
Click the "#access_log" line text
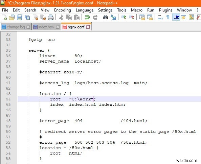pyautogui.click(x=93, y=83)
